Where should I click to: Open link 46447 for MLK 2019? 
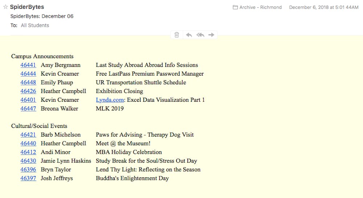click(28, 109)
